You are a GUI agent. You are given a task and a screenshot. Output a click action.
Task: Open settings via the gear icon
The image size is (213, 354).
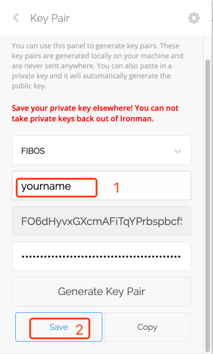(194, 18)
